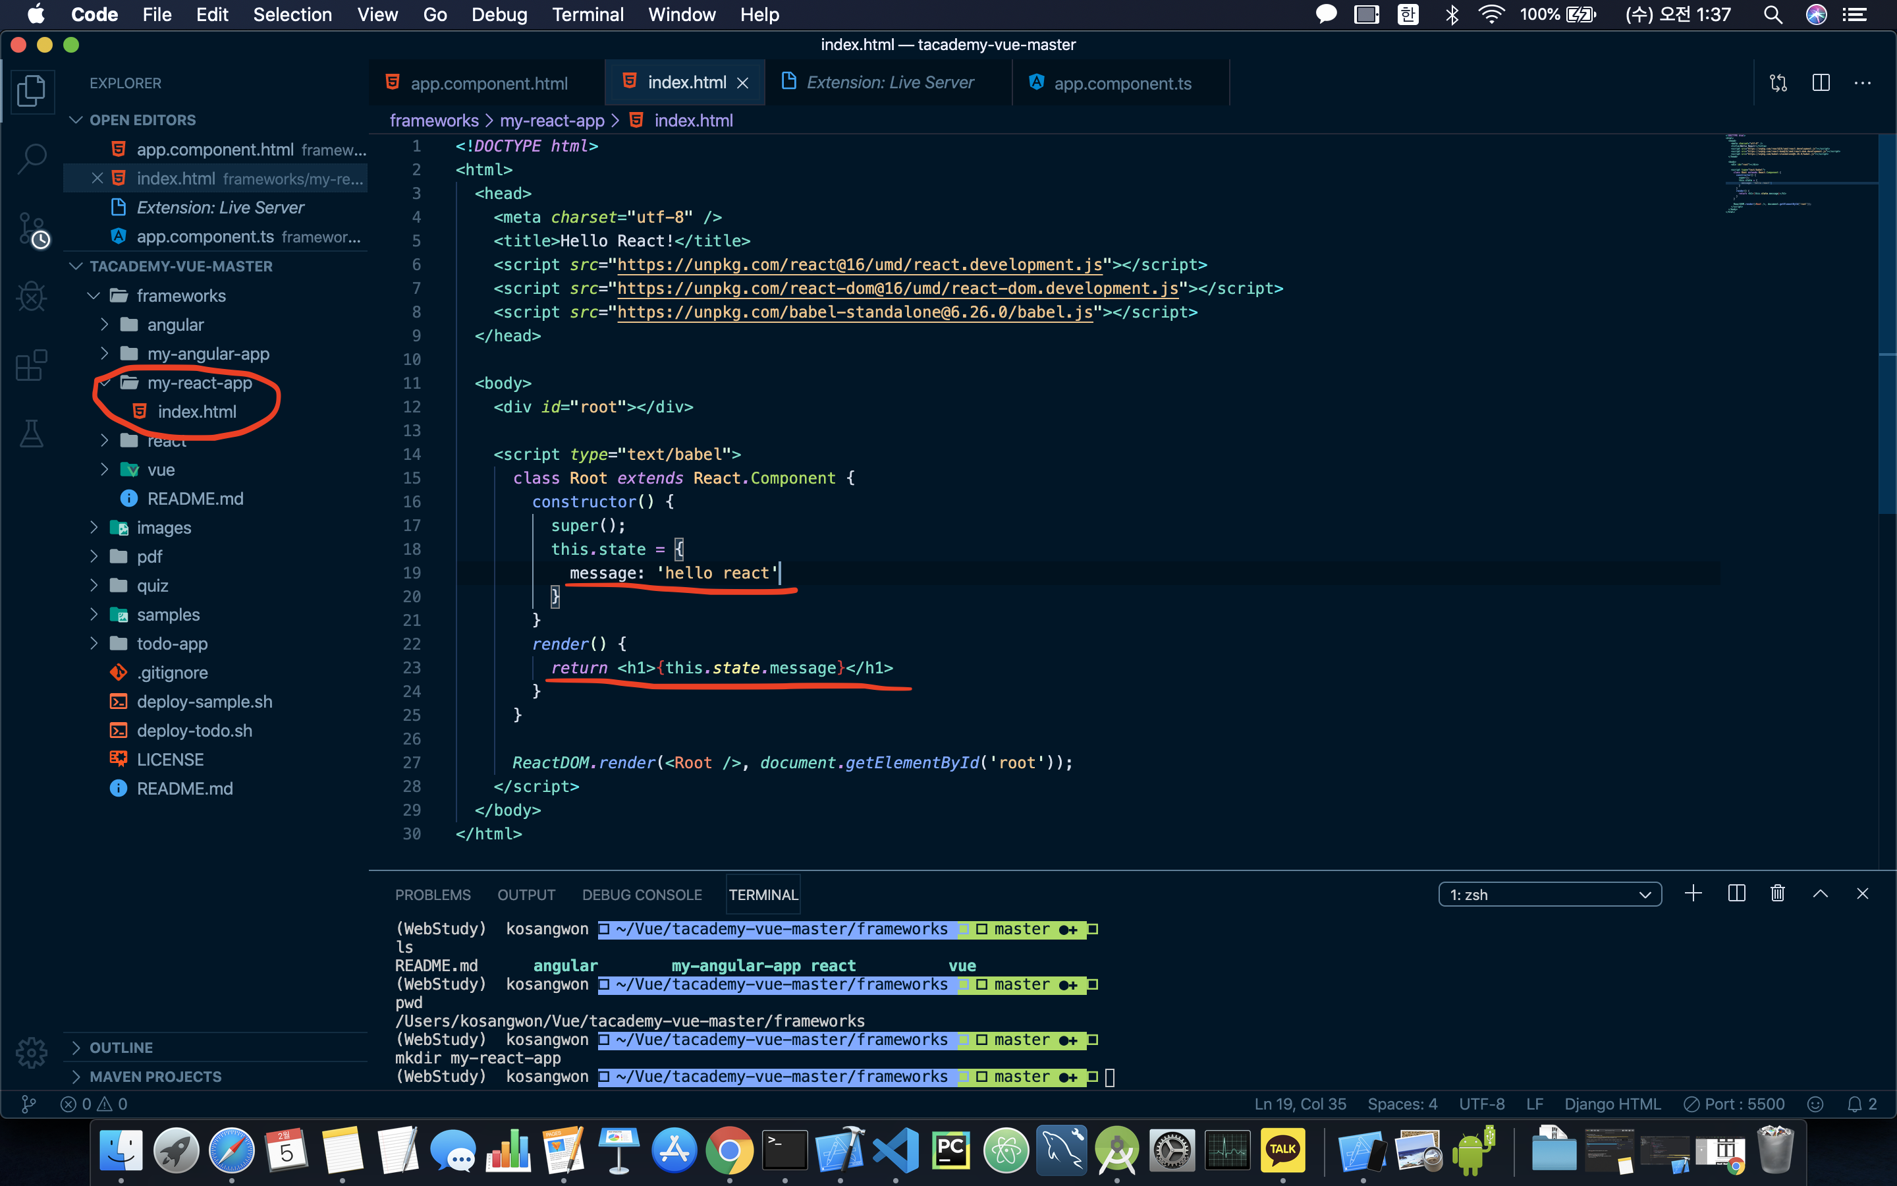The image size is (1897, 1186).
Task: Toggle Live Server Port 5500 status
Action: tap(1734, 1104)
